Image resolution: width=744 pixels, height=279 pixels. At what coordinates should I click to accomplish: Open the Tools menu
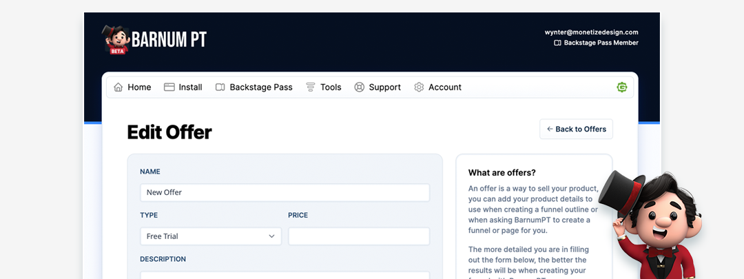point(324,87)
